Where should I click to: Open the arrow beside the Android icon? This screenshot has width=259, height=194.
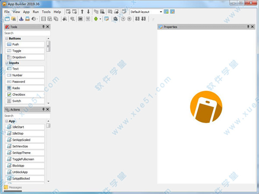pos(100,19)
